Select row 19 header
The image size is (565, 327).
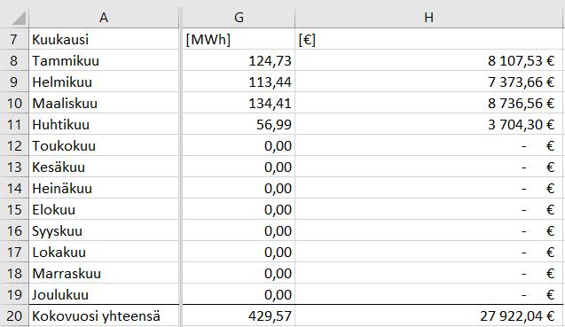[14, 294]
